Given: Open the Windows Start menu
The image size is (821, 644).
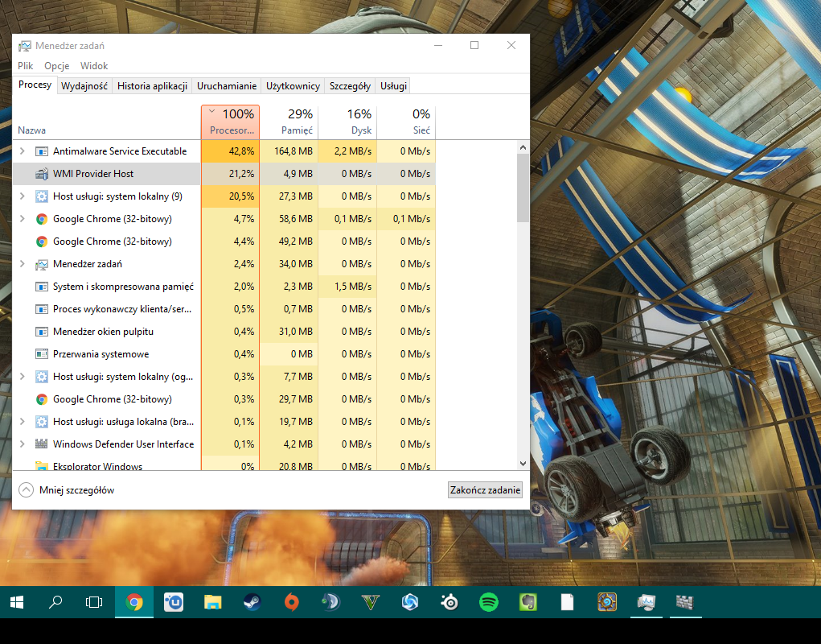Looking at the screenshot, I should click(x=17, y=602).
